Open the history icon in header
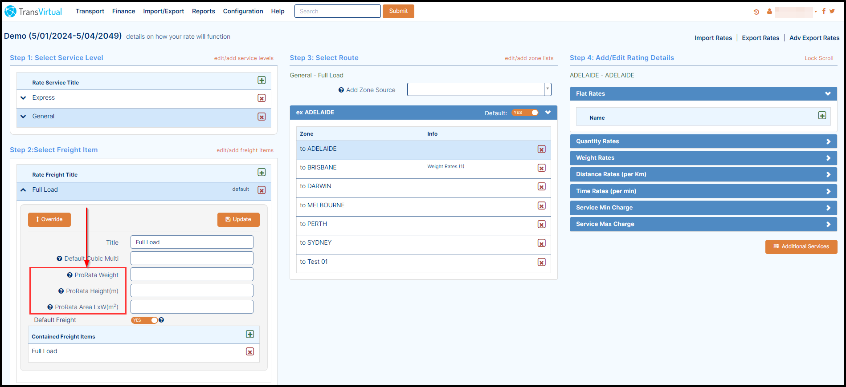This screenshot has height=387, width=846. click(756, 12)
